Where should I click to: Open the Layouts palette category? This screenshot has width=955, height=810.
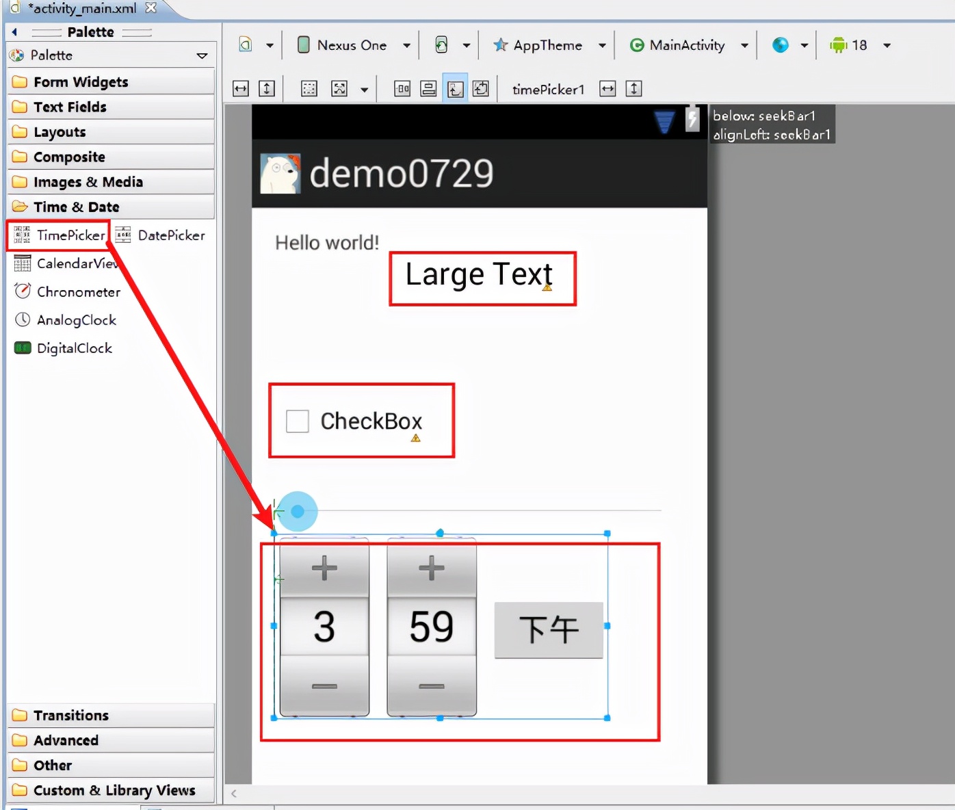60,132
